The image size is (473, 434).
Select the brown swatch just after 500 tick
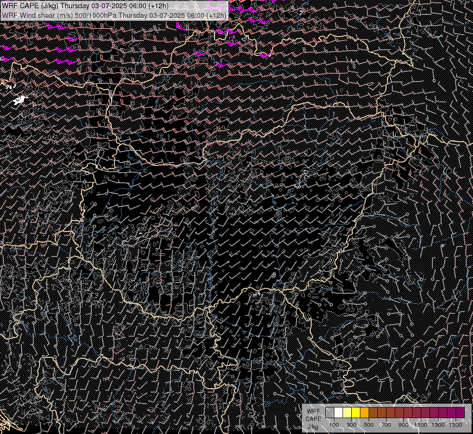(373, 412)
